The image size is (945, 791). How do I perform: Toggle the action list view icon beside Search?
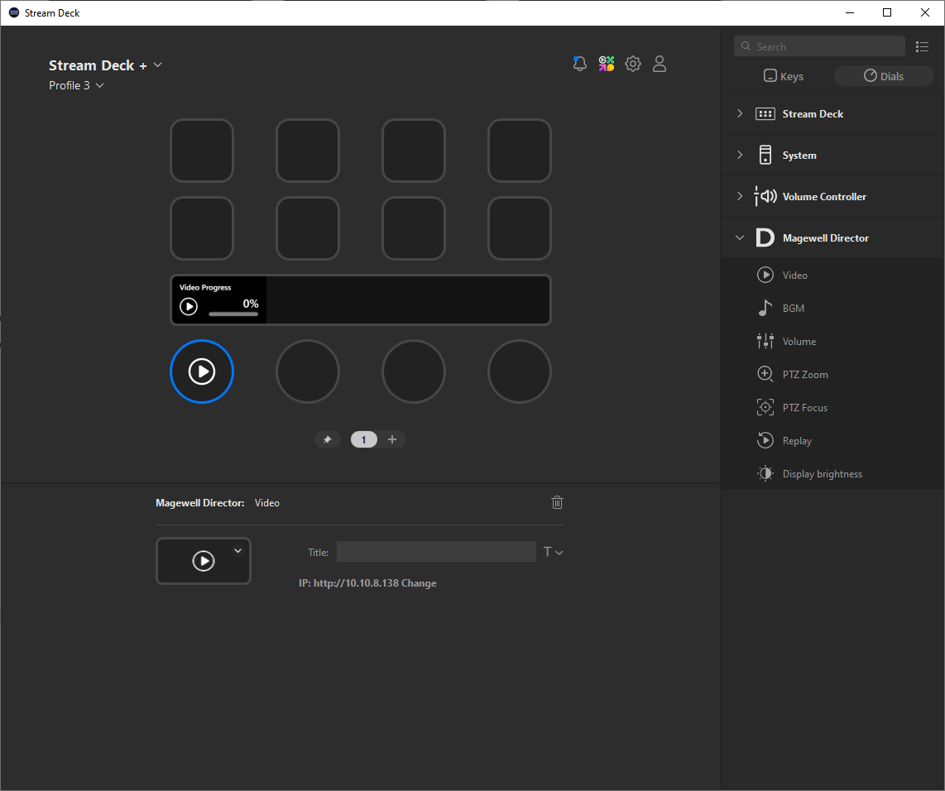click(922, 46)
